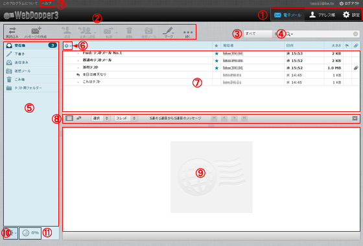Switch to list view in the list footer
Viewport: 363px width, 246px height.
coord(69,118)
